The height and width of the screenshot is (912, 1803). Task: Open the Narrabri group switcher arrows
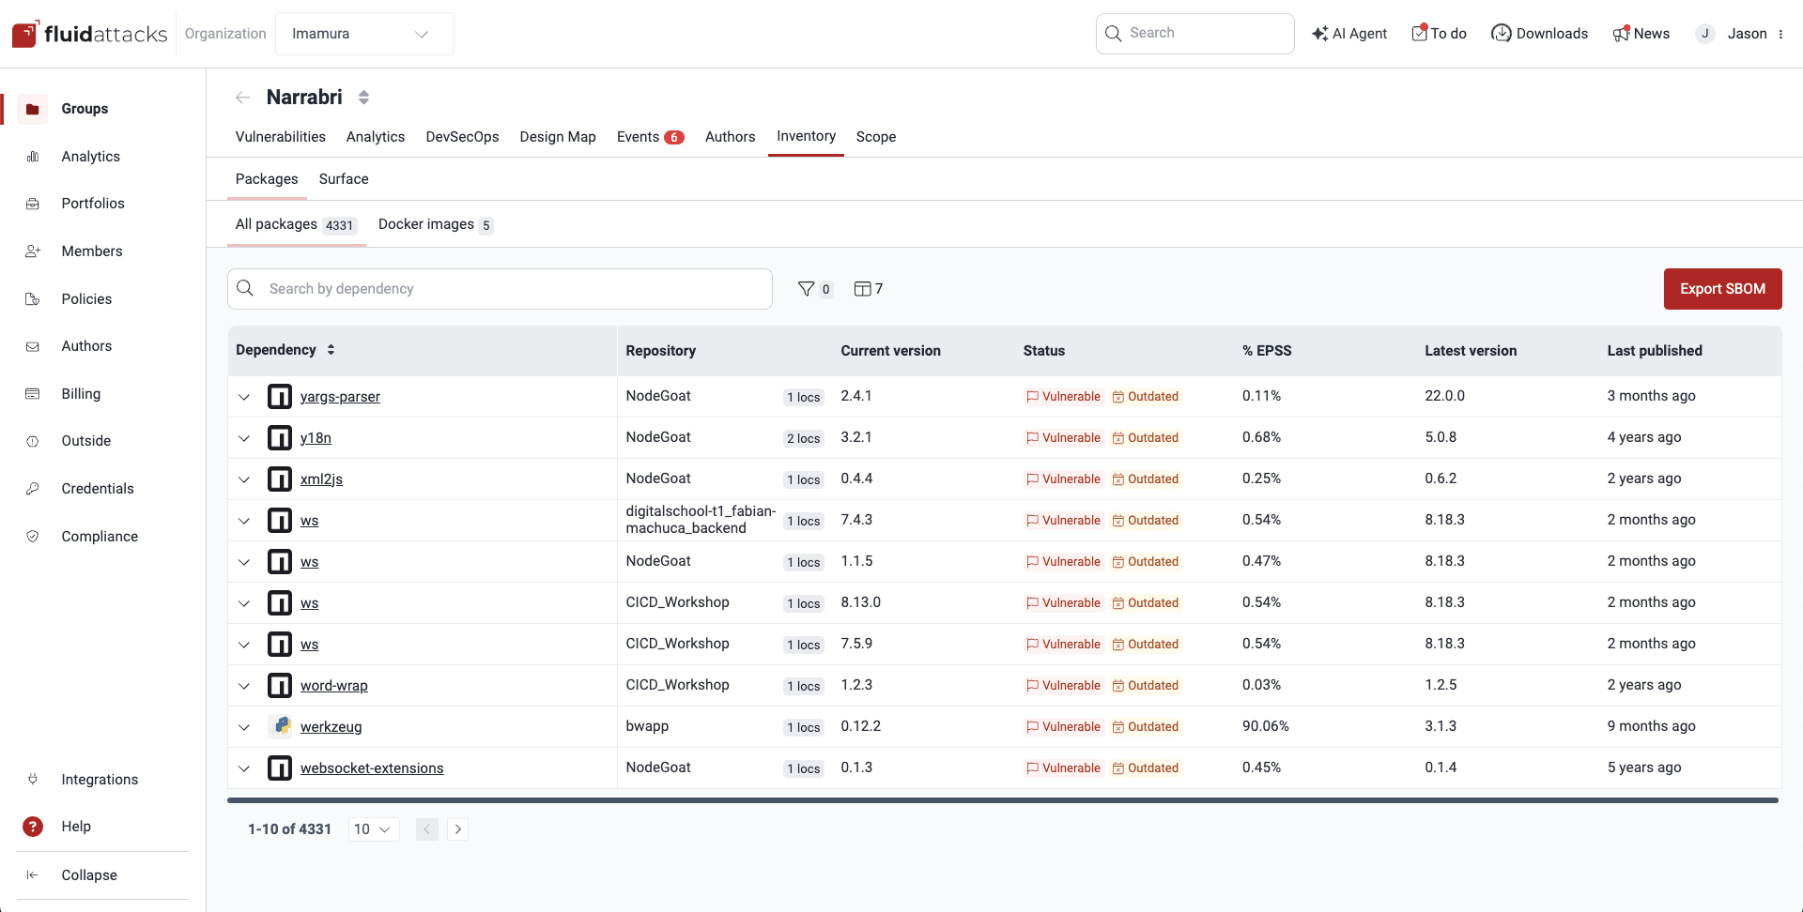[x=364, y=98]
